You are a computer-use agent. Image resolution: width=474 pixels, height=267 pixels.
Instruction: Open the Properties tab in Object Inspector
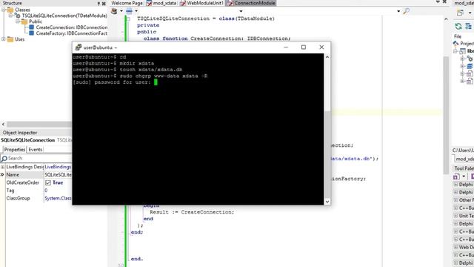coord(15,150)
